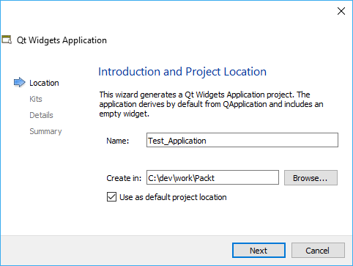This screenshot has width=353, height=266.
Task: Select the Summary step in the sidebar
Action: [x=45, y=131]
